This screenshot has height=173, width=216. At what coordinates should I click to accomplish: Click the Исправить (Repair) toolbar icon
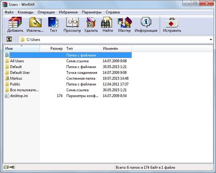(x=172, y=24)
